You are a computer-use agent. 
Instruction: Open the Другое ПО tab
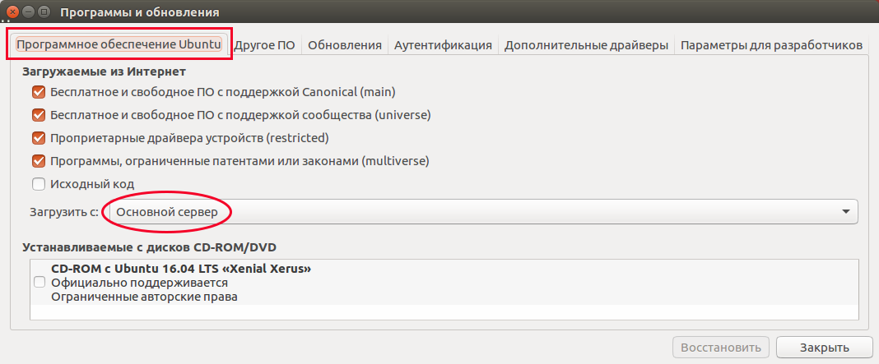(x=264, y=45)
